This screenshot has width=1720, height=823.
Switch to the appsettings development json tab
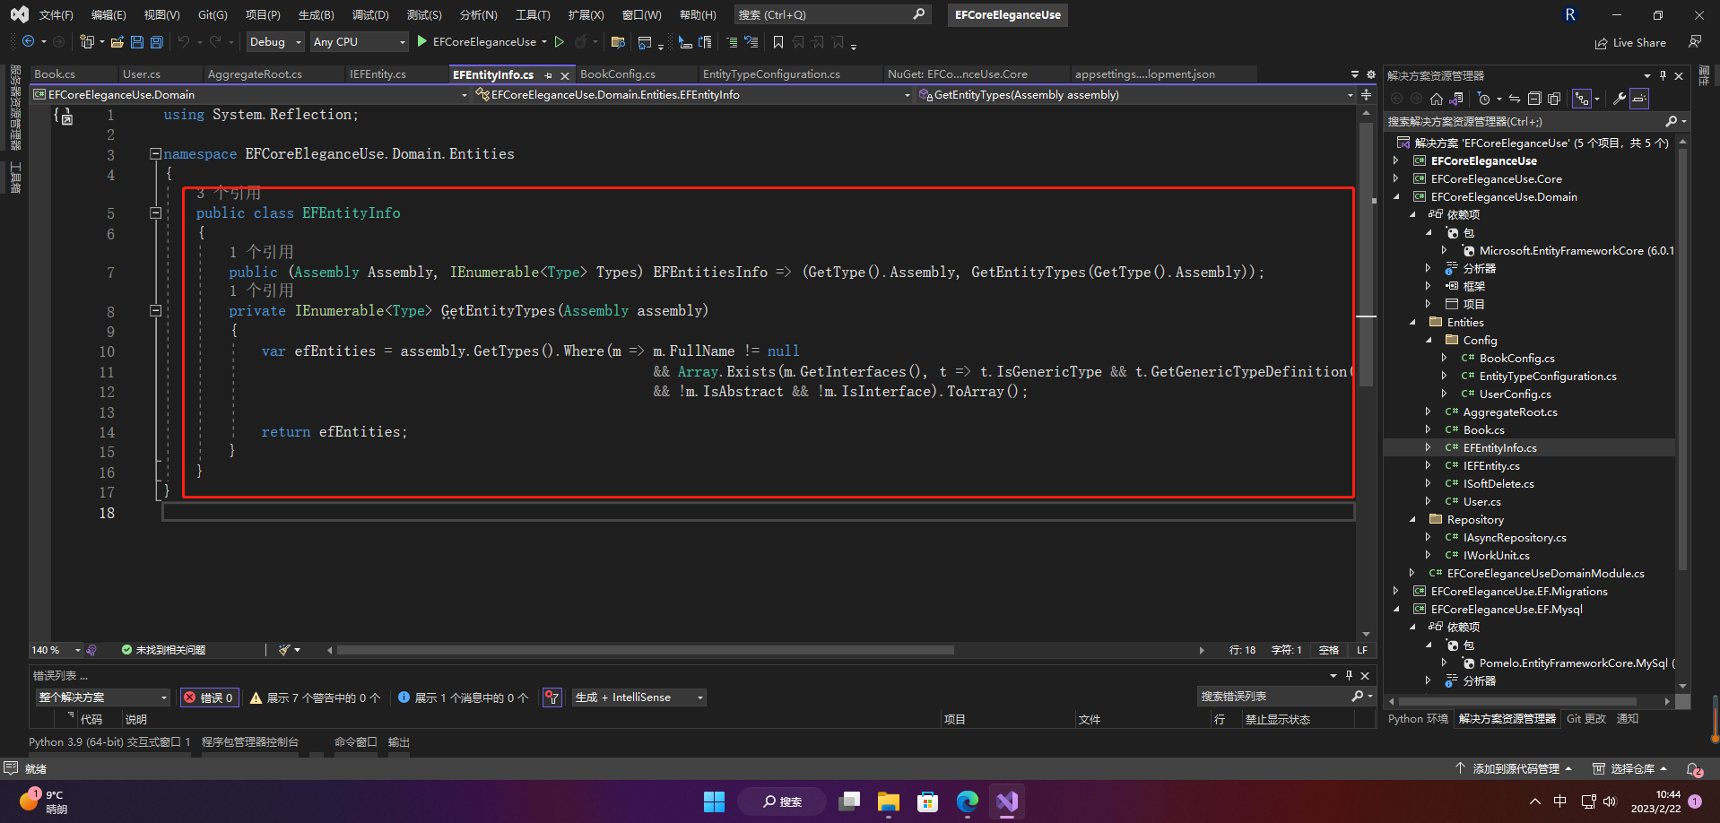pos(1145,74)
